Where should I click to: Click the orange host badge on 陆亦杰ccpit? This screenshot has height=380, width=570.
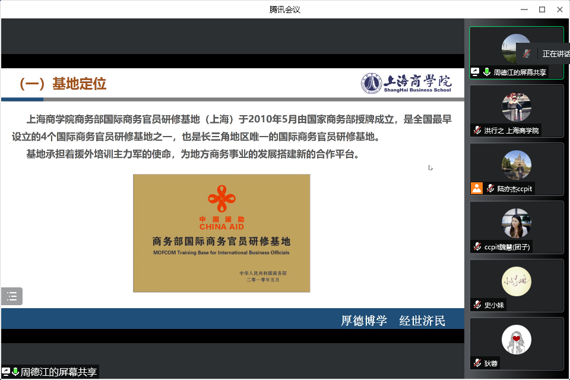click(x=477, y=188)
